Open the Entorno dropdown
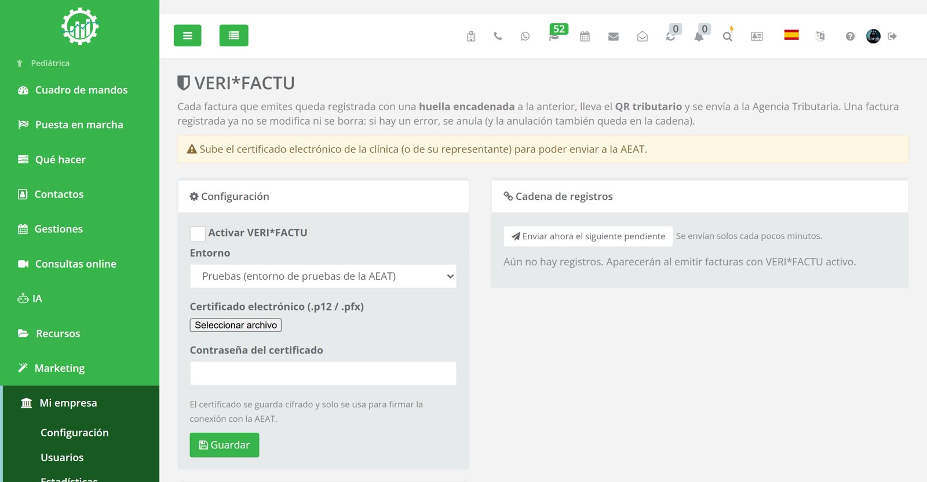The height and width of the screenshot is (482, 927). click(x=323, y=276)
